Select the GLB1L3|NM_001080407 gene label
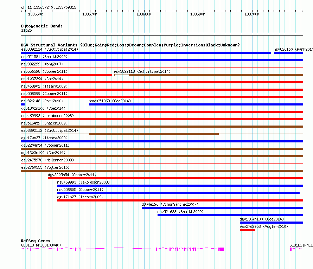Screen dimensions: 313x269 (x=41, y=245)
